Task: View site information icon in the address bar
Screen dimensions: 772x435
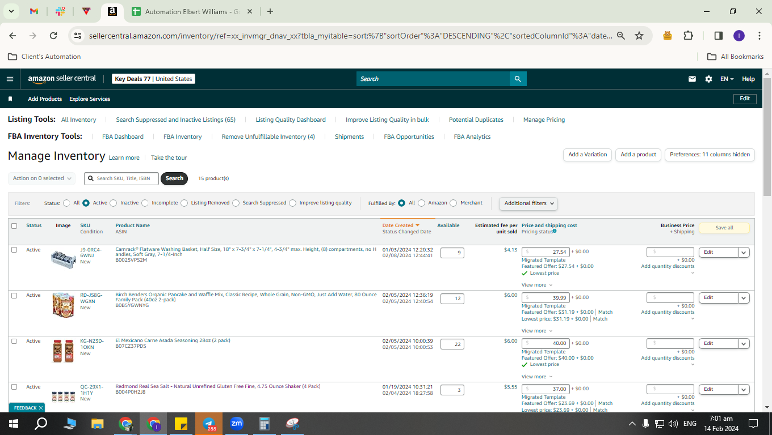Action: pyautogui.click(x=78, y=36)
